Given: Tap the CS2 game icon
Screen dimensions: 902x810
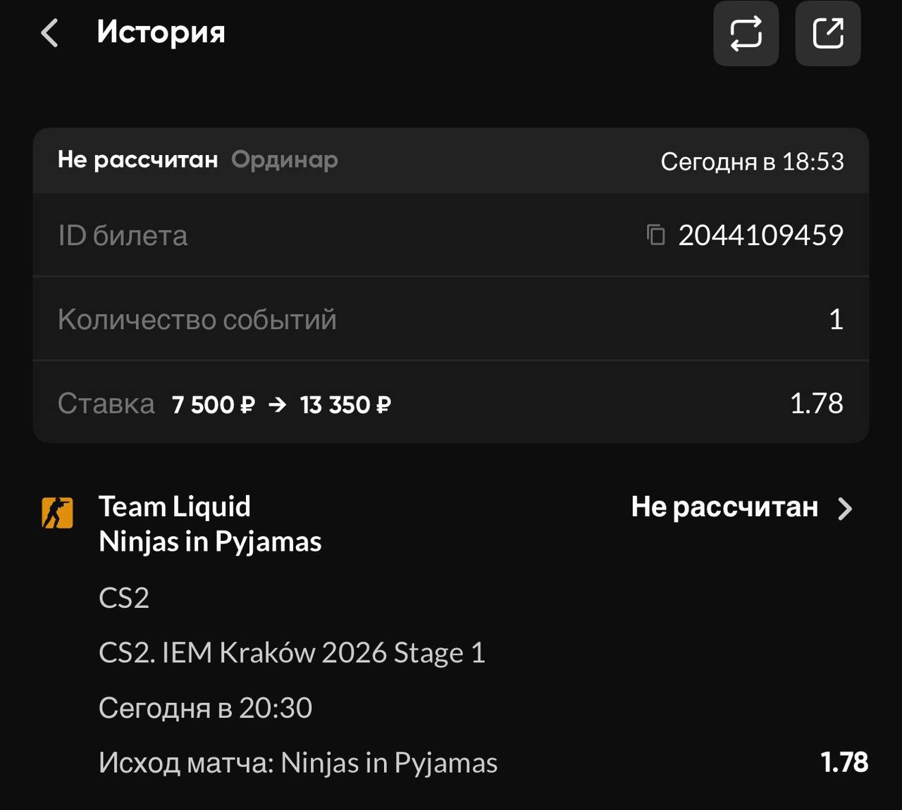Looking at the screenshot, I should click(57, 513).
